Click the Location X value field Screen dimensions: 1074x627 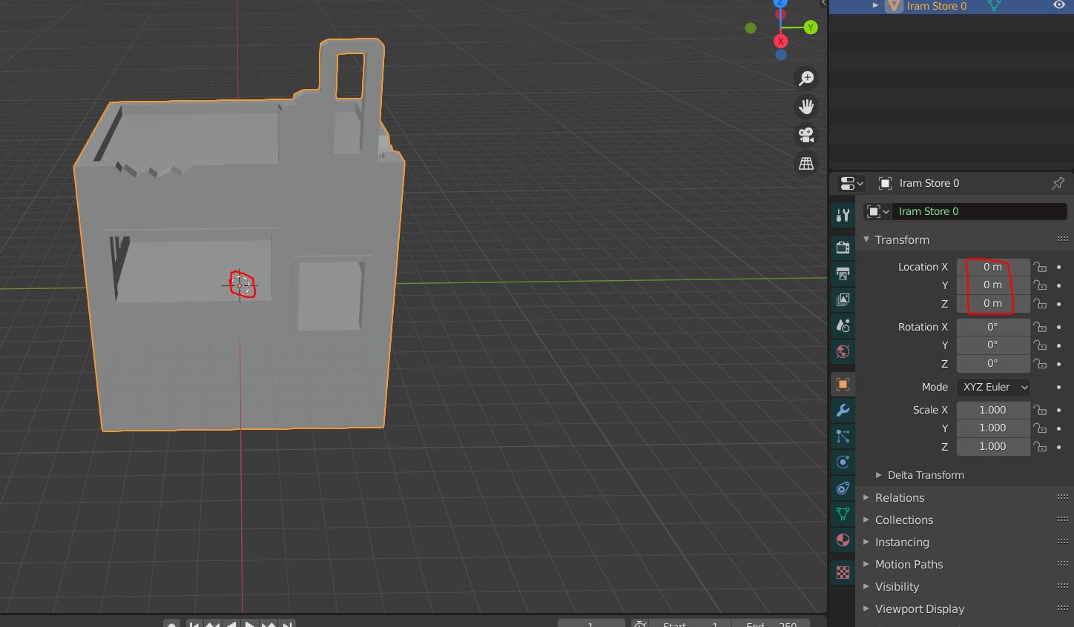pos(993,267)
